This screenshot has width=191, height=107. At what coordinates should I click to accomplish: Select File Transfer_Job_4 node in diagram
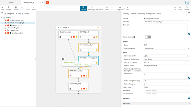pos(89,48)
